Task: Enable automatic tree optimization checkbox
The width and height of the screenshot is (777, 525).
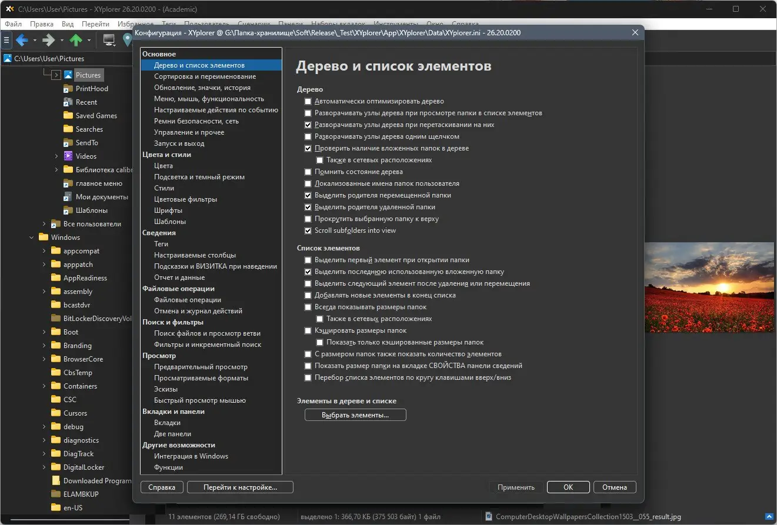Action: click(308, 101)
